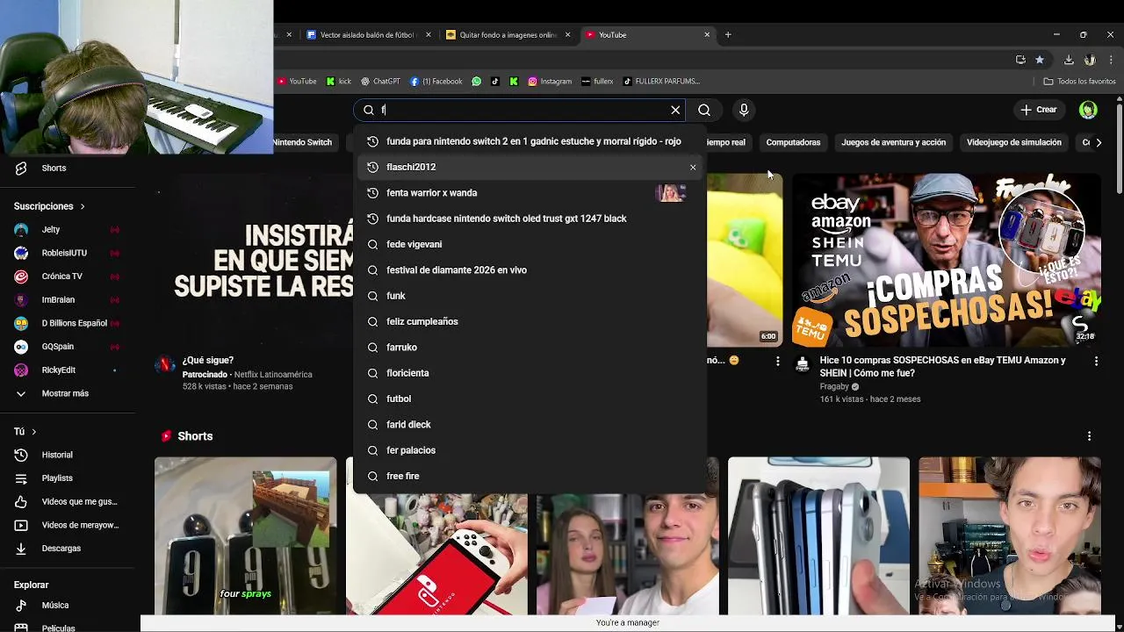Select the 'futbol' suggestion
The height and width of the screenshot is (632, 1124).
530,399
